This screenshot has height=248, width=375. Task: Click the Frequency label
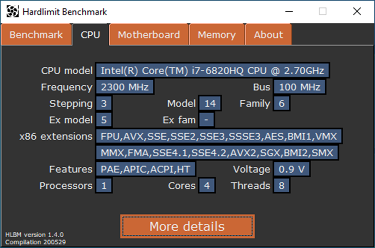point(66,87)
